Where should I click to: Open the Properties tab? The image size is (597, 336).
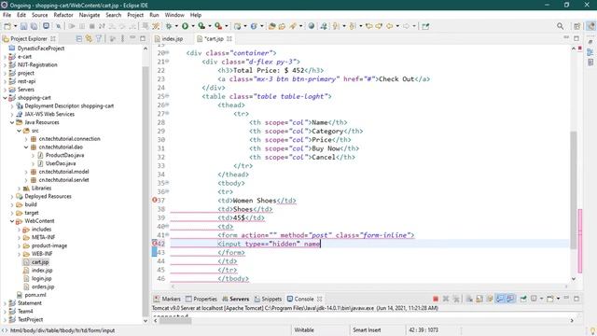click(201, 299)
